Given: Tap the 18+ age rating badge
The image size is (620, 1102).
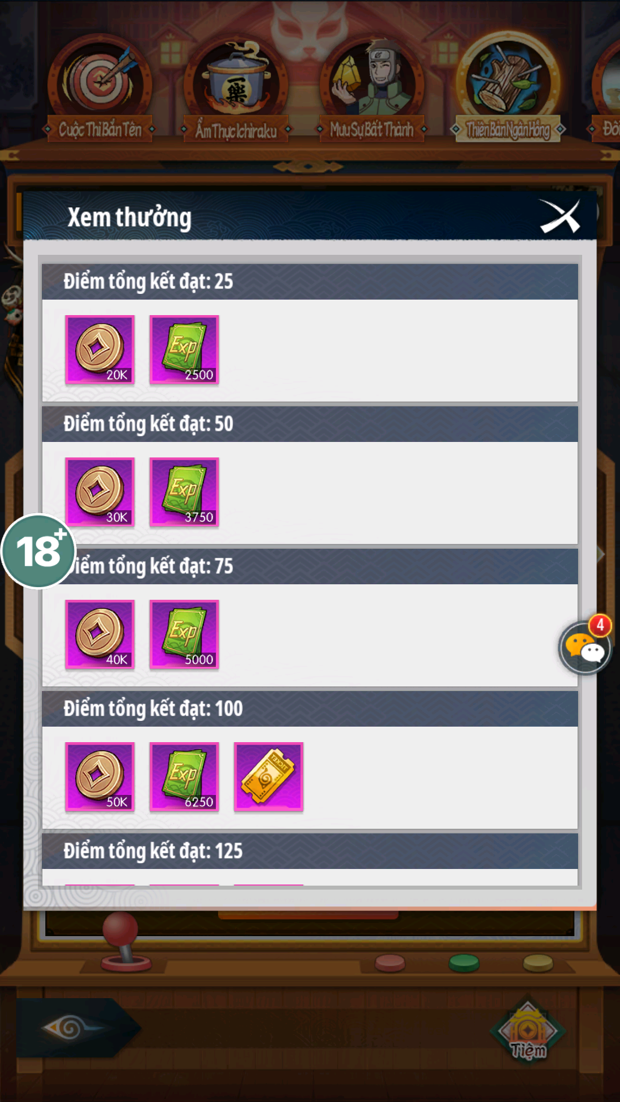Looking at the screenshot, I should coord(38,551).
